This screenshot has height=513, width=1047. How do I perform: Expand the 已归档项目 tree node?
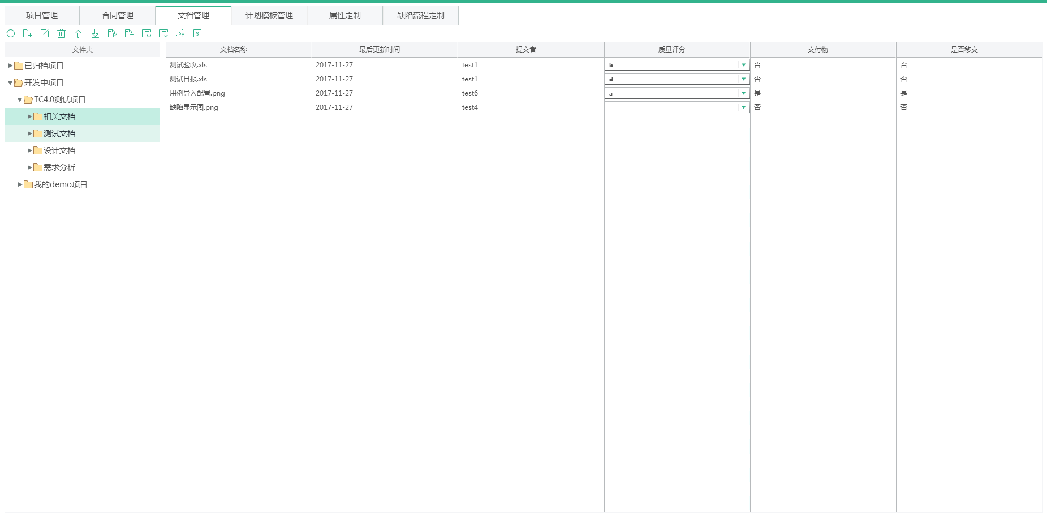tap(10, 66)
